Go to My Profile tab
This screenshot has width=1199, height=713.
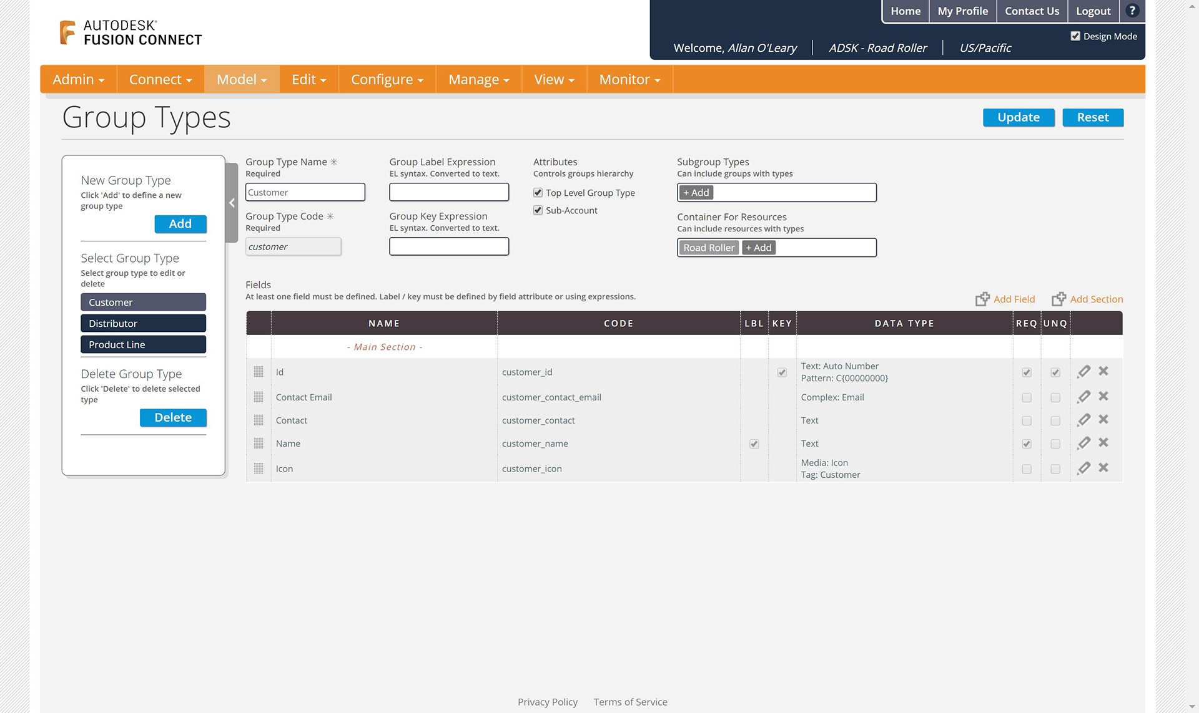pos(962,11)
